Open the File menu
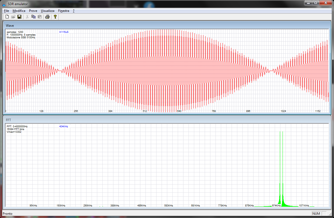 (x=6, y=11)
